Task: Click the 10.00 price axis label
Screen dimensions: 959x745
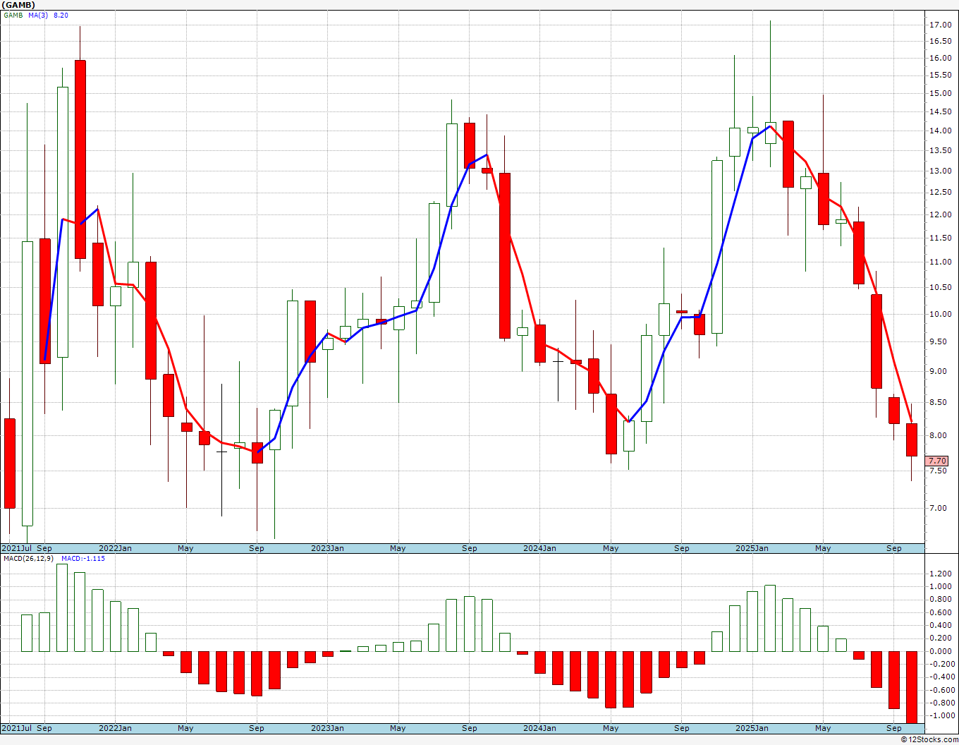Action: click(x=939, y=314)
